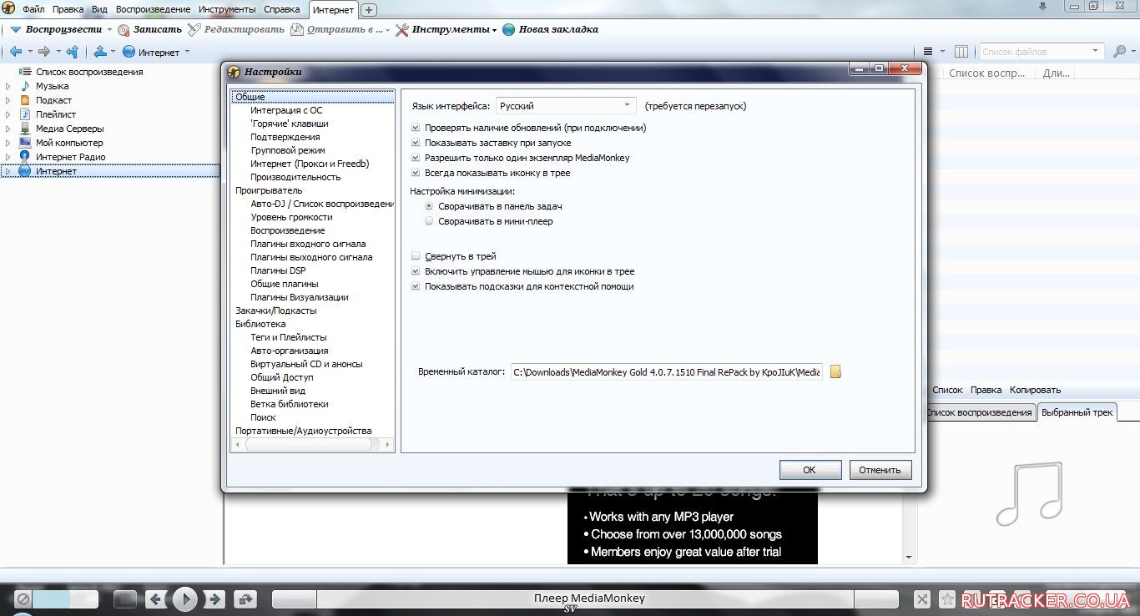Viewport: 1140px width, 616px height.
Task: Select Сворачивать в панель задач radio
Action: point(429,206)
